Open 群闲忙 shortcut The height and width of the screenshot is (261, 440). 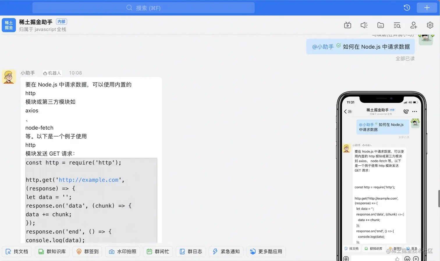(x=158, y=251)
